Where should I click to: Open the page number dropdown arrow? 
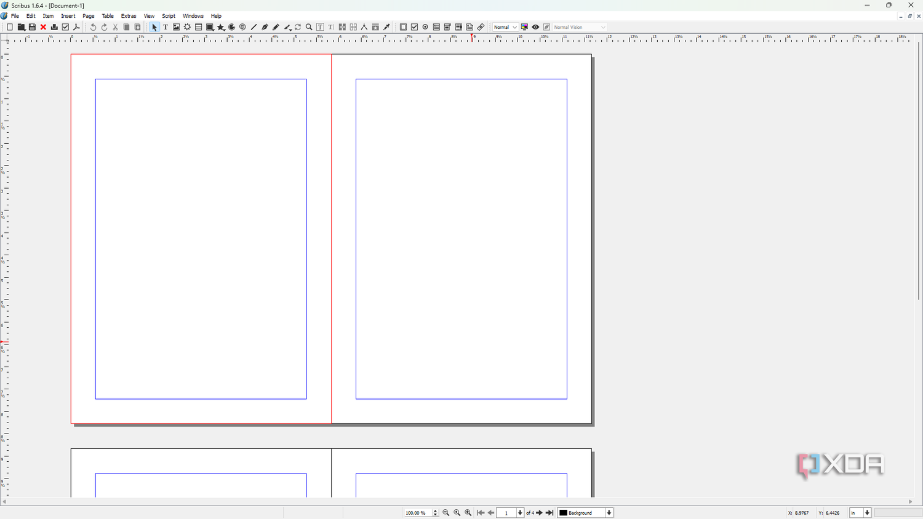[521, 513]
